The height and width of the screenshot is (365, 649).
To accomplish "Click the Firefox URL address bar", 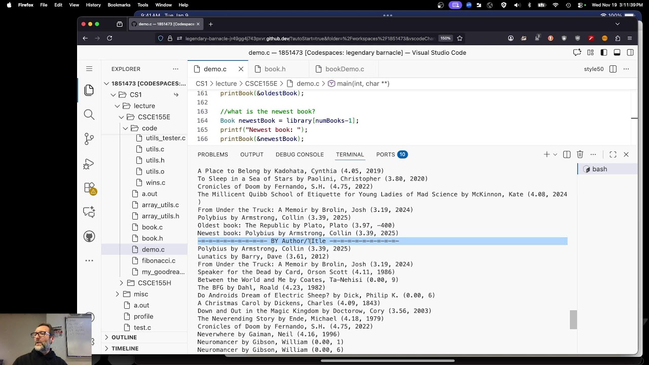I will [x=309, y=38].
